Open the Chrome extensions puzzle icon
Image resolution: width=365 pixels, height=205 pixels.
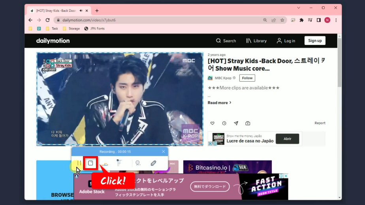[x=301, y=20]
